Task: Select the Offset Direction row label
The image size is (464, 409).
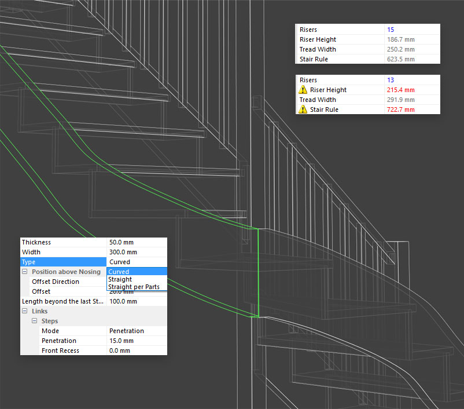Action: [56, 282]
